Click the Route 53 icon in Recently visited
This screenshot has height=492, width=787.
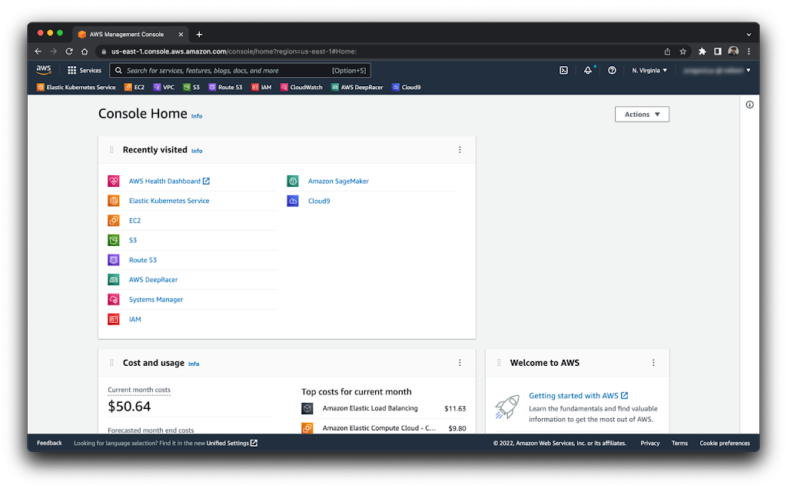click(114, 260)
